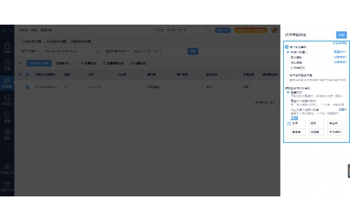The width and height of the screenshot is (350, 221).
Task: Open the price tag sidebar icon
Action: (x=7, y=115)
